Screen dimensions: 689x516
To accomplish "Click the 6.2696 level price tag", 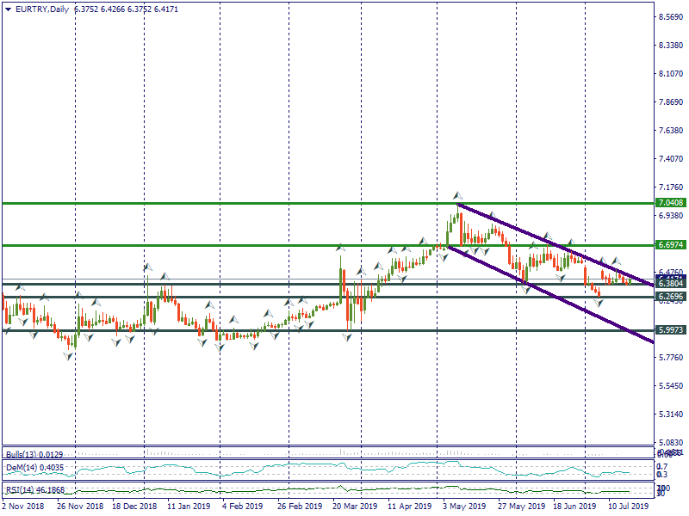I will coord(670,298).
